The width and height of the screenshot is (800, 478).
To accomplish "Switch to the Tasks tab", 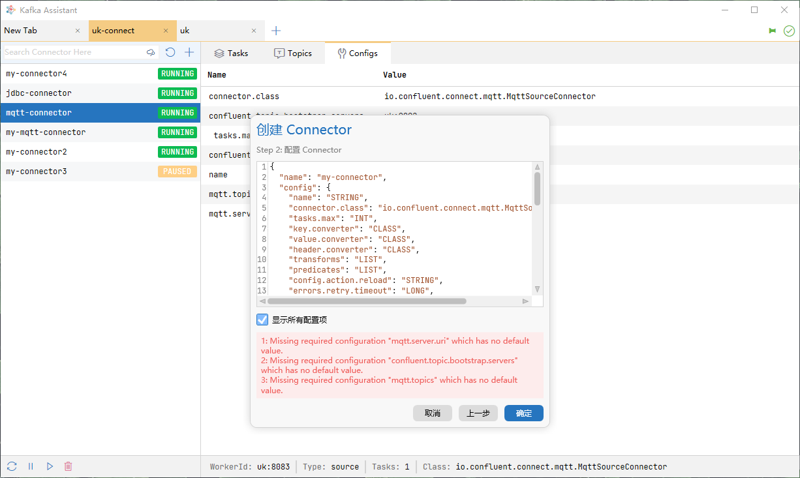I will [x=231, y=53].
